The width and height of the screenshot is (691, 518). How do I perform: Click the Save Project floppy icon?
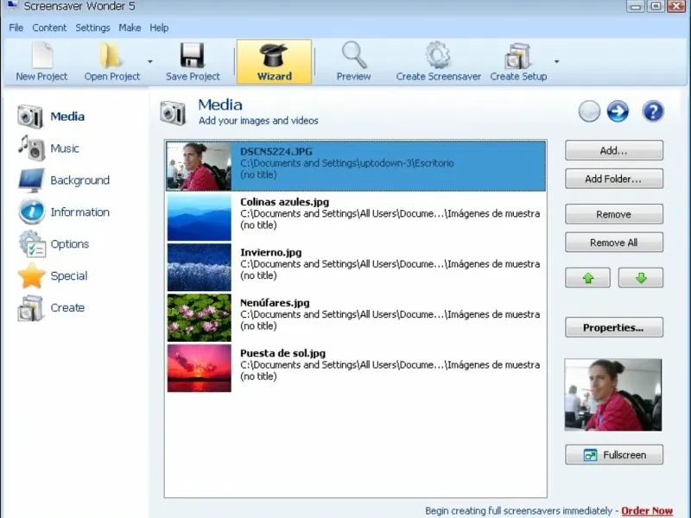click(192, 55)
